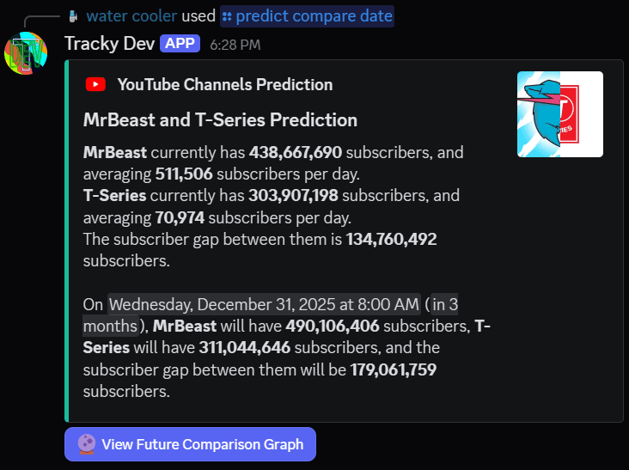The width and height of the screenshot is (629, 470).
Task: Open the Tracky Dev username profile
Action: click(x=109, y=44)
